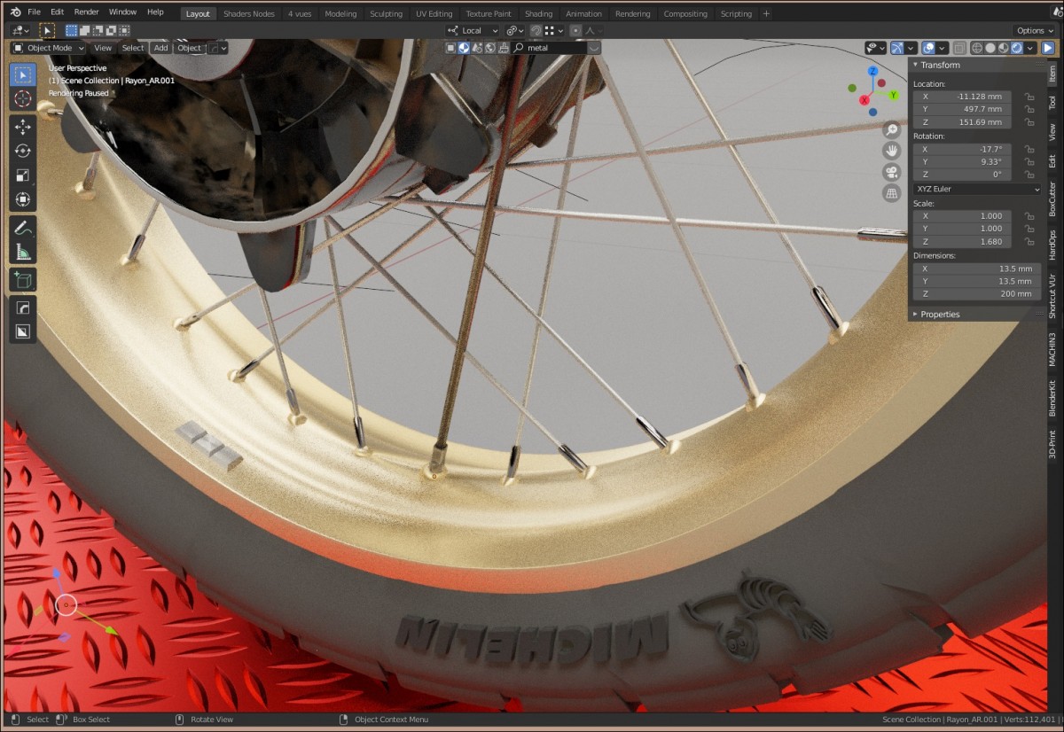The height and width of the screenshot is (732, 1064).
Task: Choose the Measure tool
Action: pyautogui.click(x=23, y=253)
